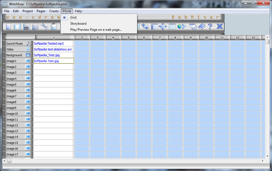The image size is (272, 171).
Task: Click the column 1 page header
Action: click(54, 38)
